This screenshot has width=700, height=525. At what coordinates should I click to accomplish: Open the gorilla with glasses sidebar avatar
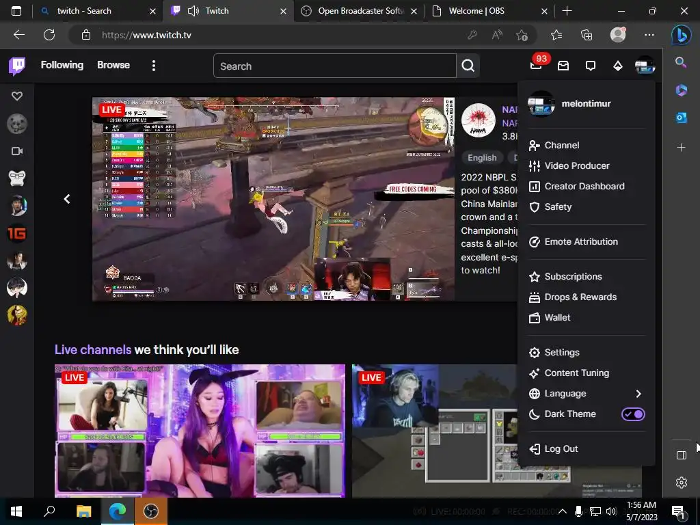[17, 178]
